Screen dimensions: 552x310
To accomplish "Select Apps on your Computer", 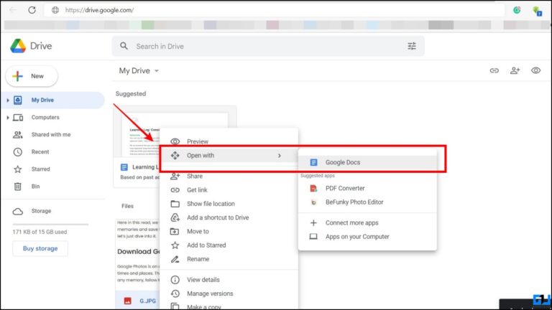I will click(367, 237).
